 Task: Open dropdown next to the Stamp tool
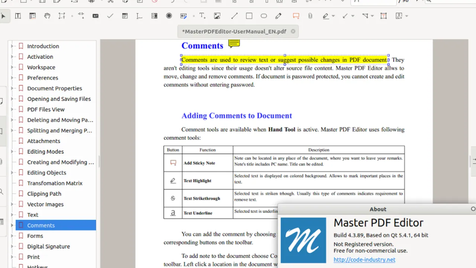[x=406, y=16]
